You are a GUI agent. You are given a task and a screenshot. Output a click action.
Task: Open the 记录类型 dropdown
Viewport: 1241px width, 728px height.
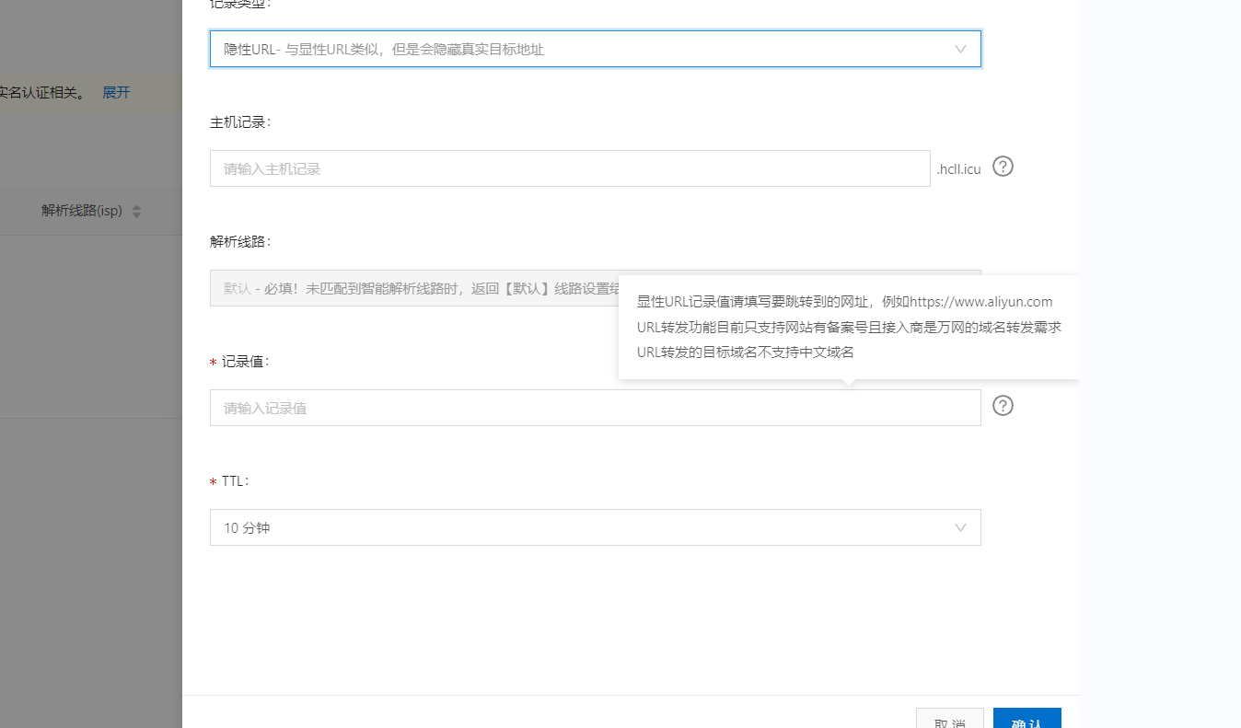point(595,48)
